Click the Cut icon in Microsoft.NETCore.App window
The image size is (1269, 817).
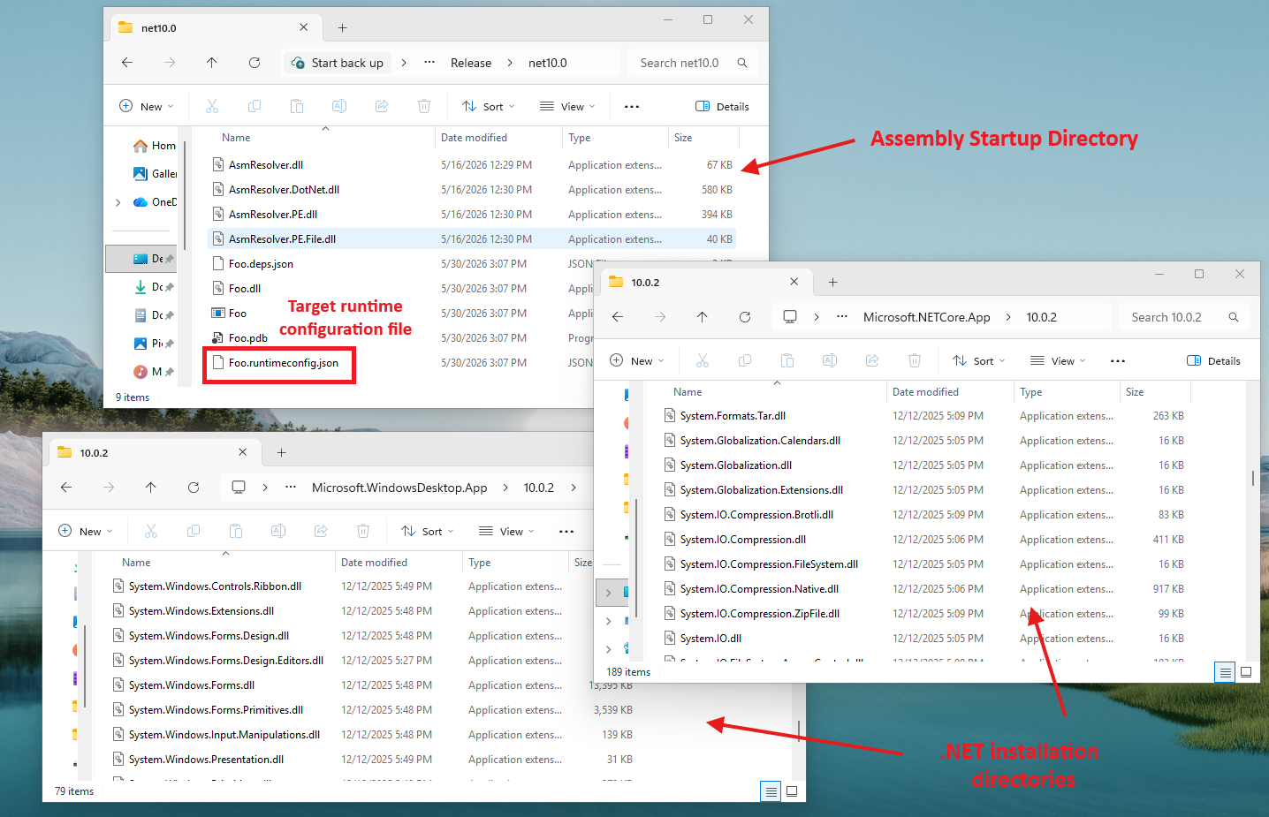click(x=703, y=360)
